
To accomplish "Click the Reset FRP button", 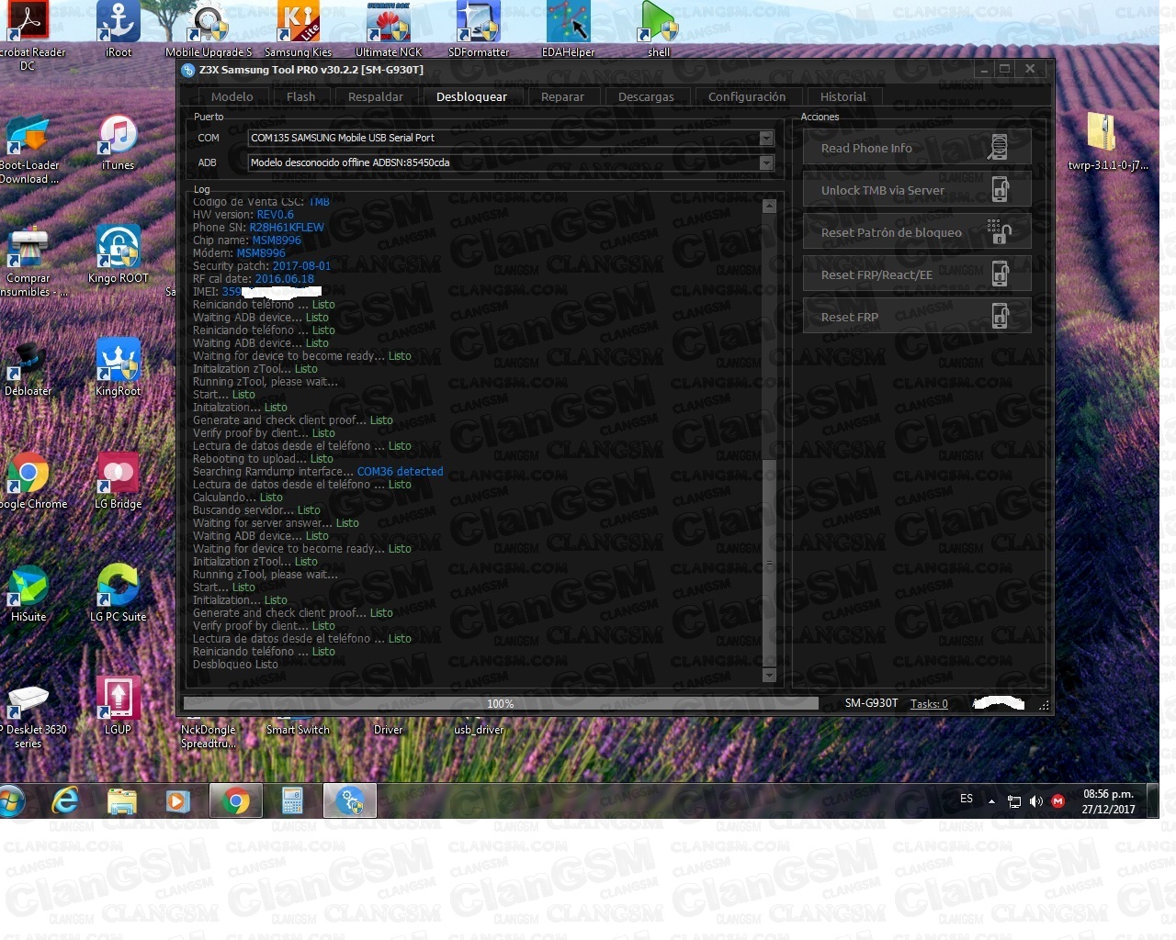I will (917, 317).
